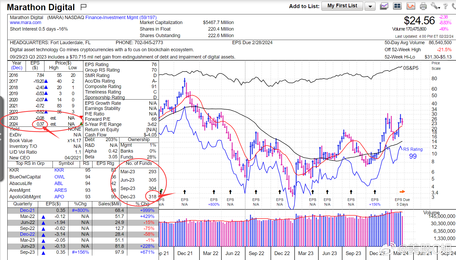Click the RS Rating 99 label
Viewport: 456px width, 260px height.
[413, 153]
